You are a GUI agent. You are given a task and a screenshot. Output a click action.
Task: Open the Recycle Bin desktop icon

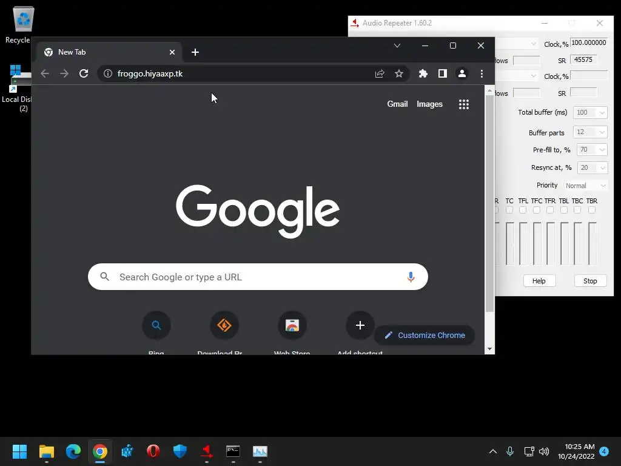click(23, 24)
